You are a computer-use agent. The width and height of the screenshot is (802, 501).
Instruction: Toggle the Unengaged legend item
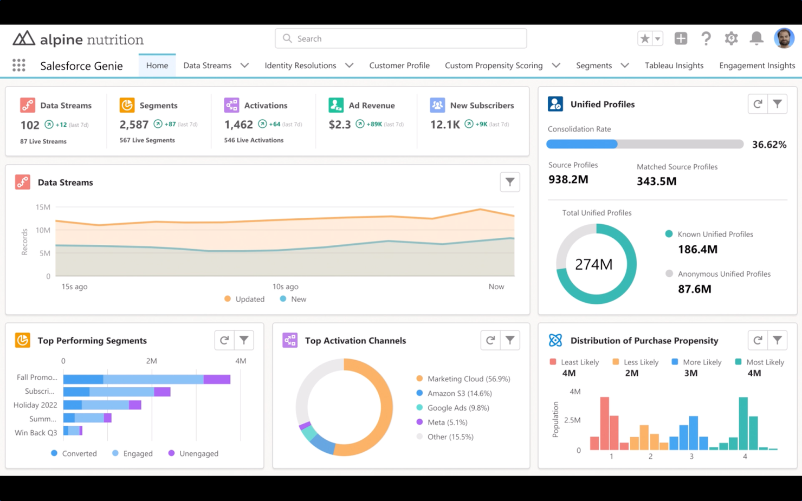[x=193, y=453]
